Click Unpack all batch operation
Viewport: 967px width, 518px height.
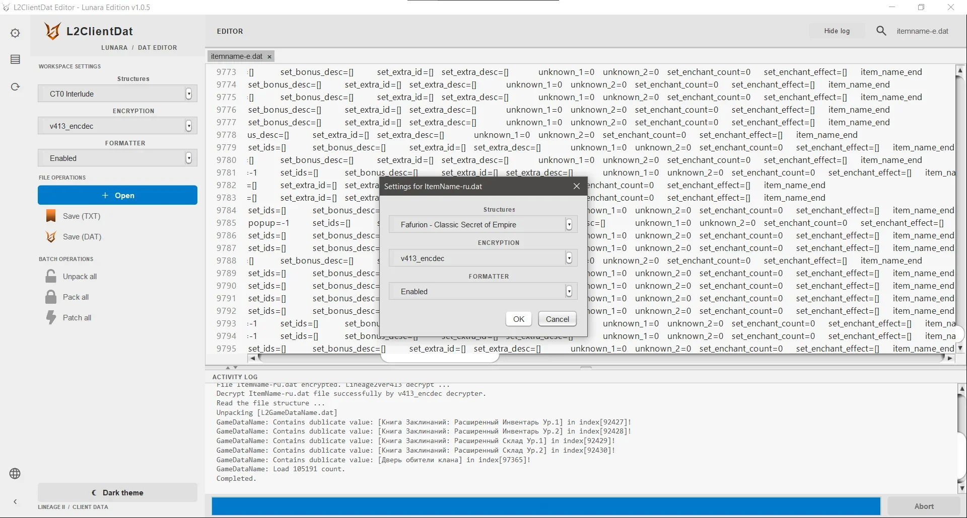pos(80,277)
